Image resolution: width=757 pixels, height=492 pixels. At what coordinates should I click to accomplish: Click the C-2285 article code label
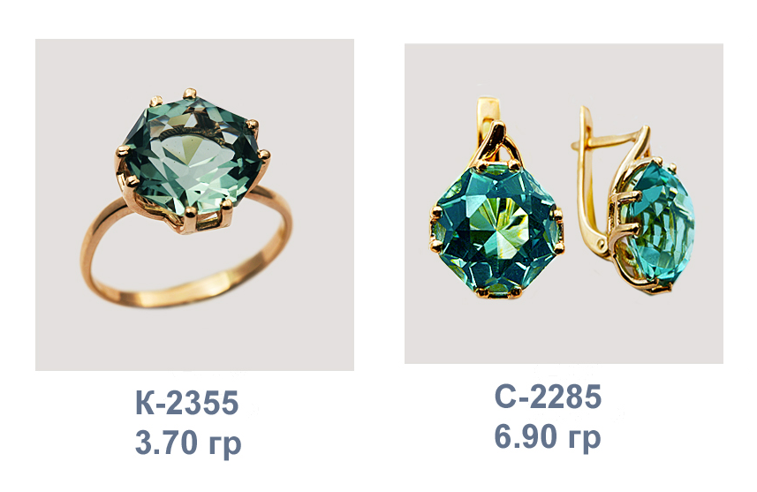(548, 397)
